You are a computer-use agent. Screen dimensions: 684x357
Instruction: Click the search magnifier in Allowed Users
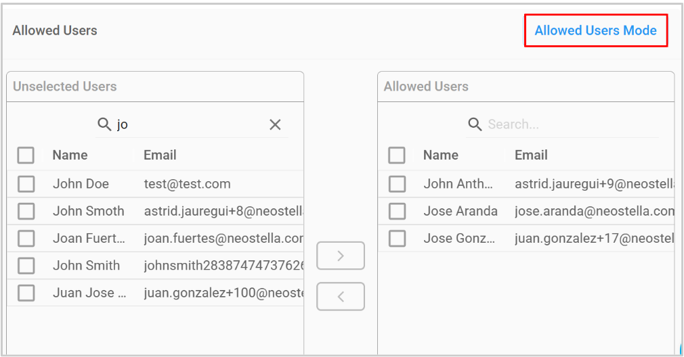point(475,124)
